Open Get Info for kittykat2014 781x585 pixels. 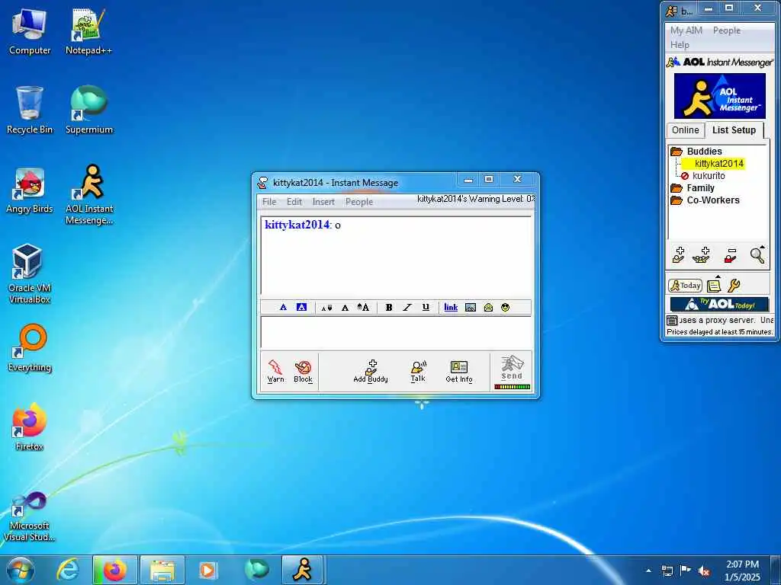458,371
